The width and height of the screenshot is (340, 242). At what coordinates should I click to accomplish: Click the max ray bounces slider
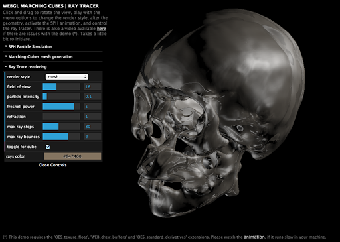click(61, 137)
